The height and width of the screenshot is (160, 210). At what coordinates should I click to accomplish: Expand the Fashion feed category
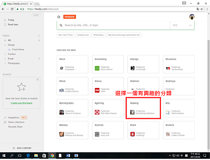(x=5, y=54)
